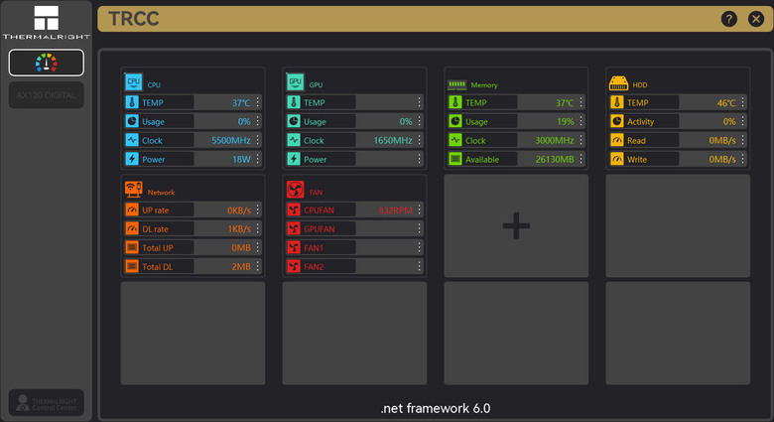The height and width of the screenshot is (422, 774).
Task: Click the CPU TEMP thermometer icon
Action: tap(132, 102)
